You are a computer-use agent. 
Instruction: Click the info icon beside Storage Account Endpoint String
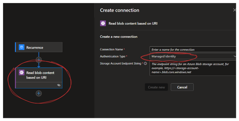point(146,64)
